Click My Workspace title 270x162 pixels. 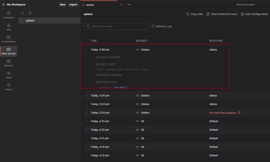16,5
